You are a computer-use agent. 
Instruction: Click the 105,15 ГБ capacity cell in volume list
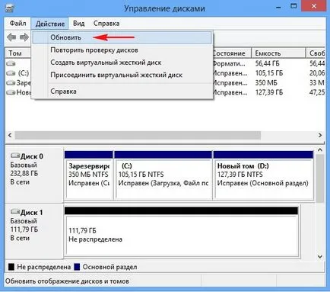269,73
